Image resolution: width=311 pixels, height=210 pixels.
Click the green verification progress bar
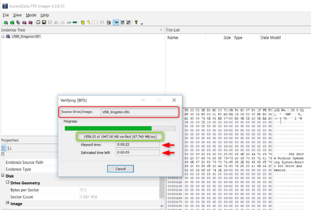(108, 128)
